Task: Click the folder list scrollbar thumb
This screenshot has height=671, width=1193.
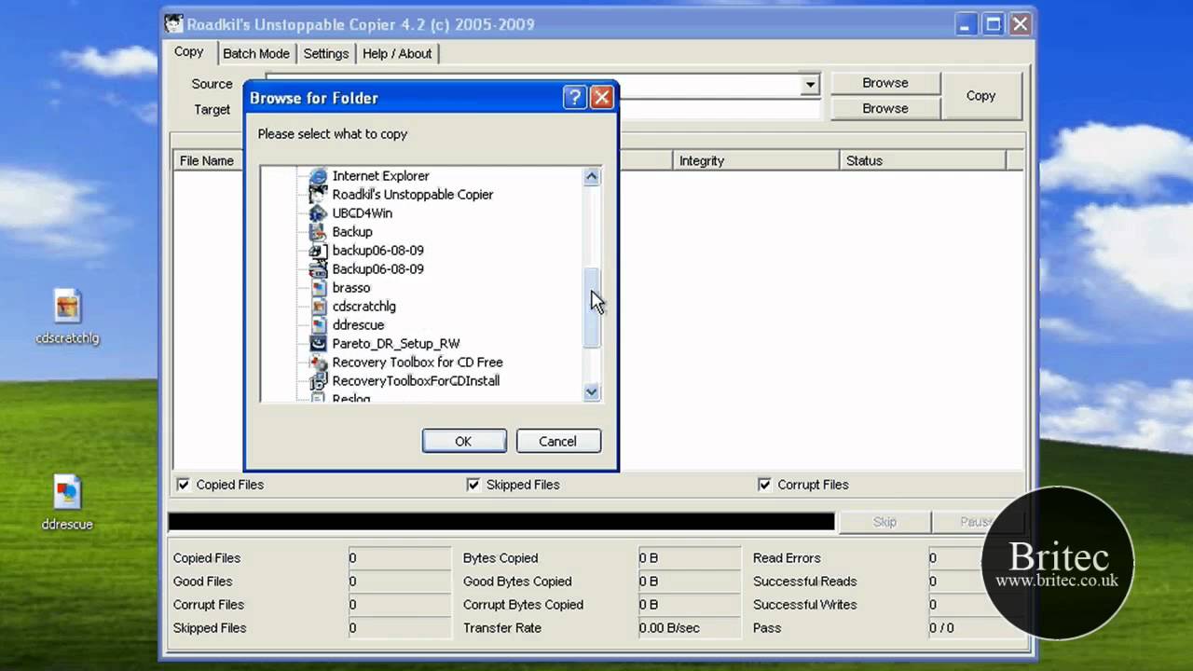Action: point(592,308)
